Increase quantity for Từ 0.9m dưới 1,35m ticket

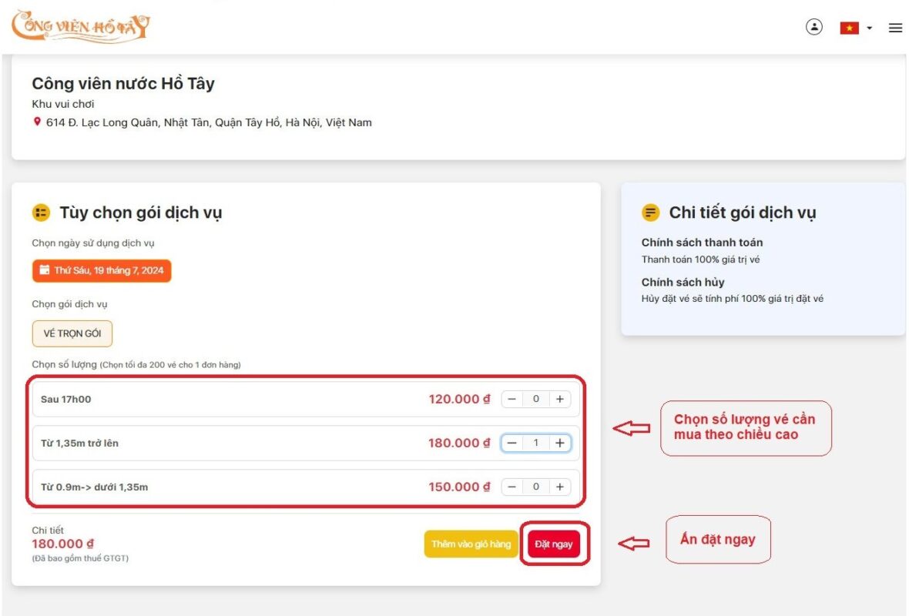pyautogui.click(x=559, y=487)
